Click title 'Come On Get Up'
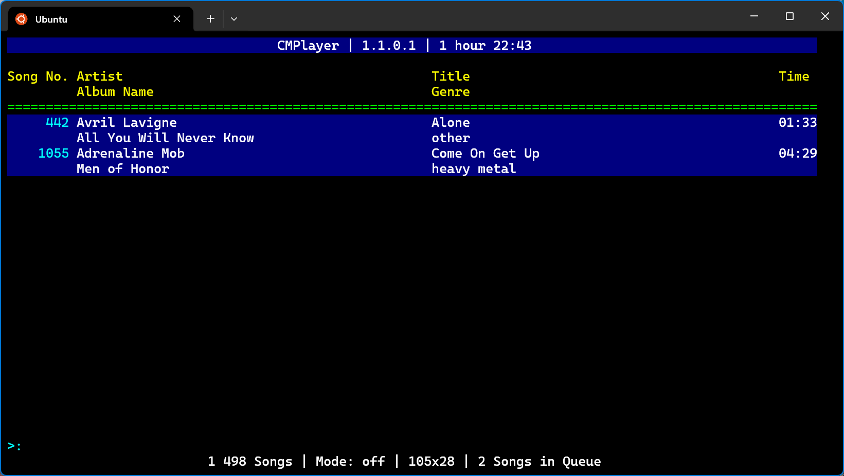 (x=486, y=154)
